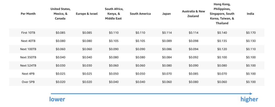Select the "India" column header

tap(250, 14)
